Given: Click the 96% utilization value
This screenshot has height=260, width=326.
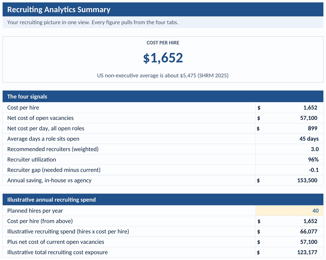Looking at the screenshot, I should (314, 160).
